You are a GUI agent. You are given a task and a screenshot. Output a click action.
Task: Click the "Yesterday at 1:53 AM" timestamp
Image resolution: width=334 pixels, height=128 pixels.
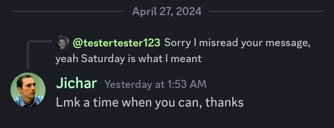tap(155, 84)
